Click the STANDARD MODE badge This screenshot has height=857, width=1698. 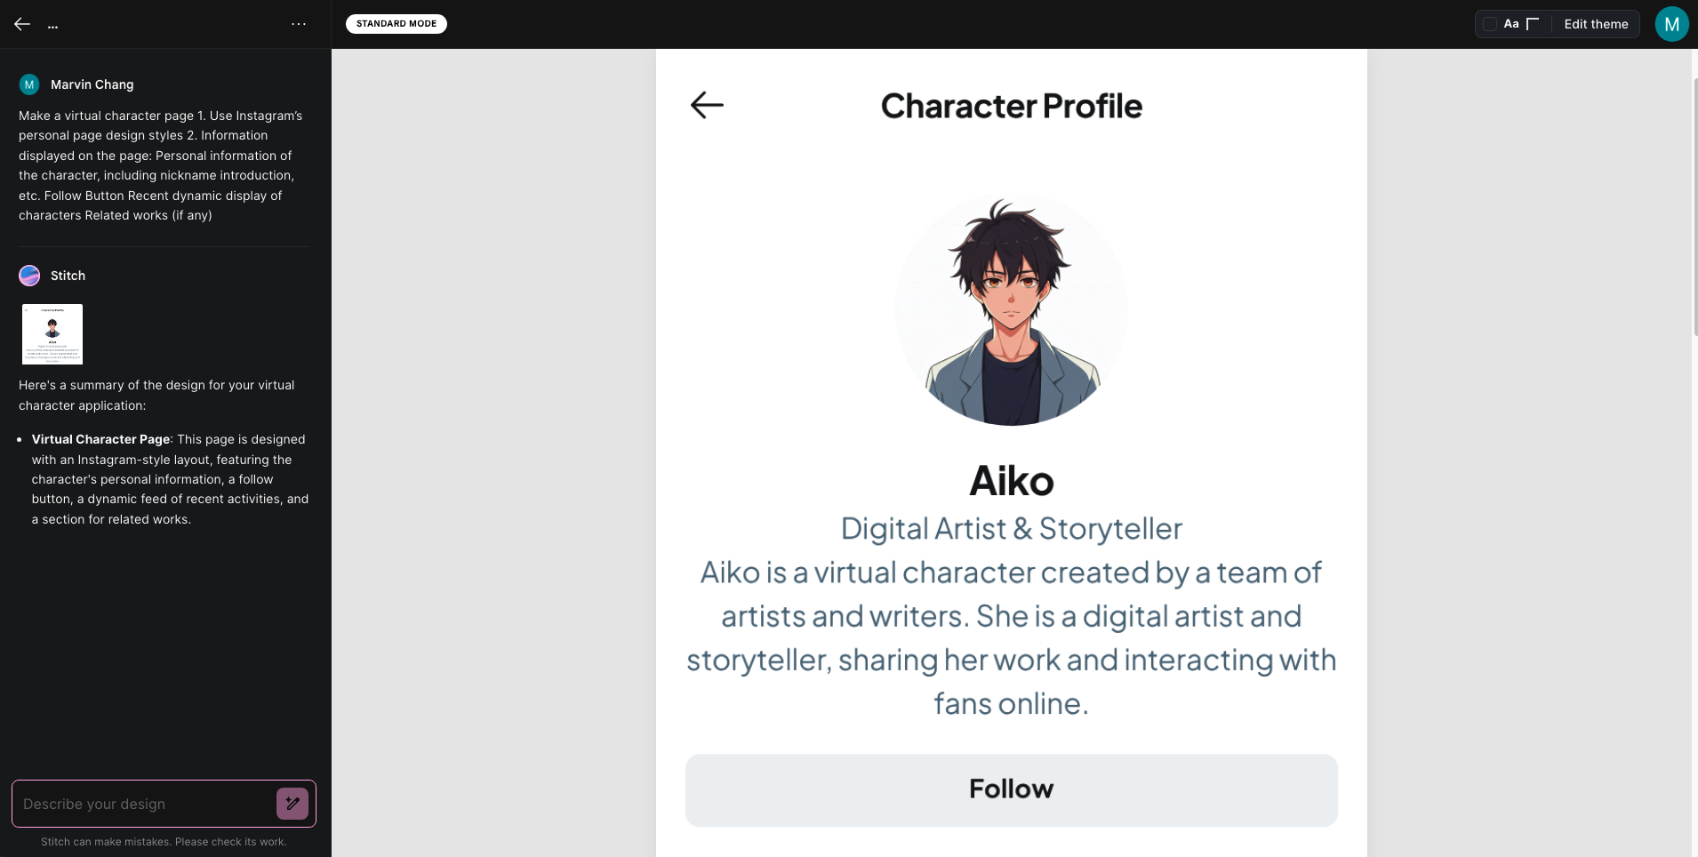tap(396, 24)
